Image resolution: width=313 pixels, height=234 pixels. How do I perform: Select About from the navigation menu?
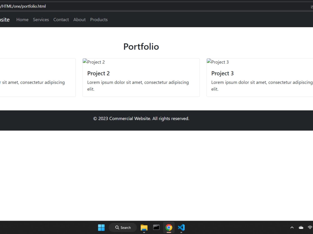click(79, 20)
